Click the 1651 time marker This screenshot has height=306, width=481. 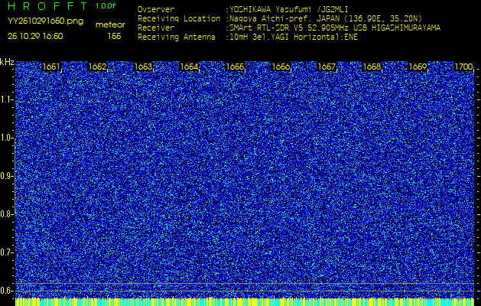coord(51,67)
